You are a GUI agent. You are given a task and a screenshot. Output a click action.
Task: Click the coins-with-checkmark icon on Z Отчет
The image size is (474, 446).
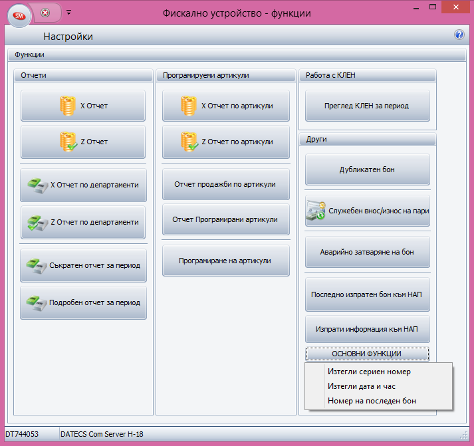[x=68, y=142]
